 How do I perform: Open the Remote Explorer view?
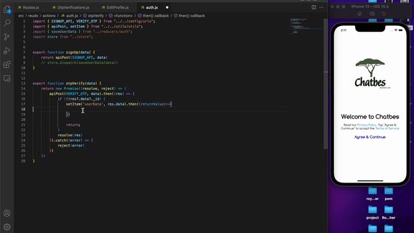(7, 78)
